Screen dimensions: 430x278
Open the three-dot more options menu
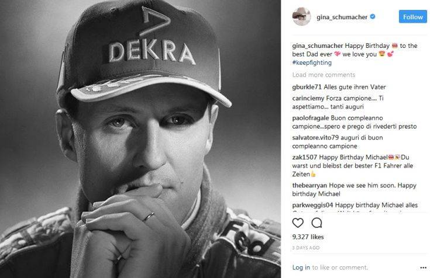pos(423,267)
